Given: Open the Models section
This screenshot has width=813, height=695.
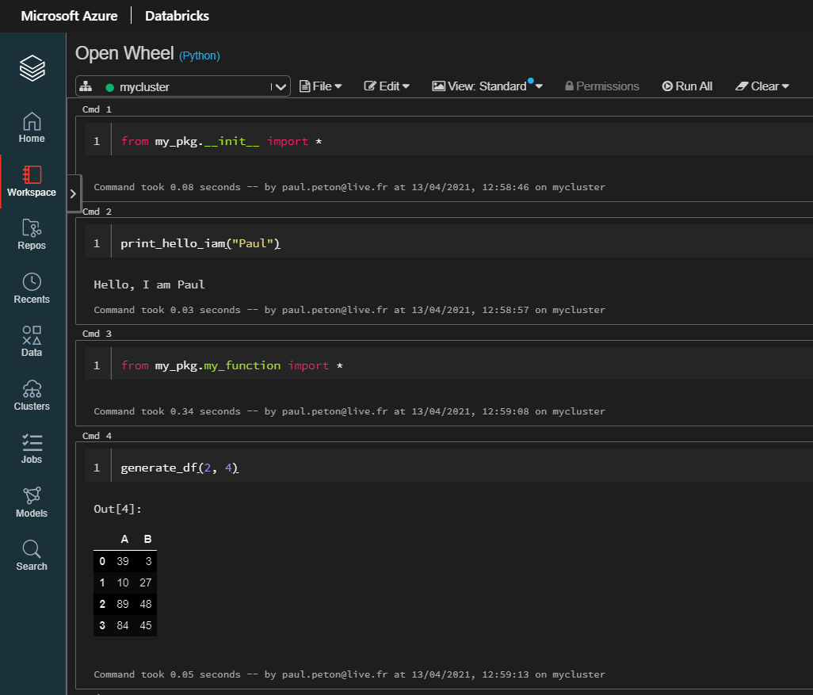Looking at the screenshot, I should [x=32, y=502].
